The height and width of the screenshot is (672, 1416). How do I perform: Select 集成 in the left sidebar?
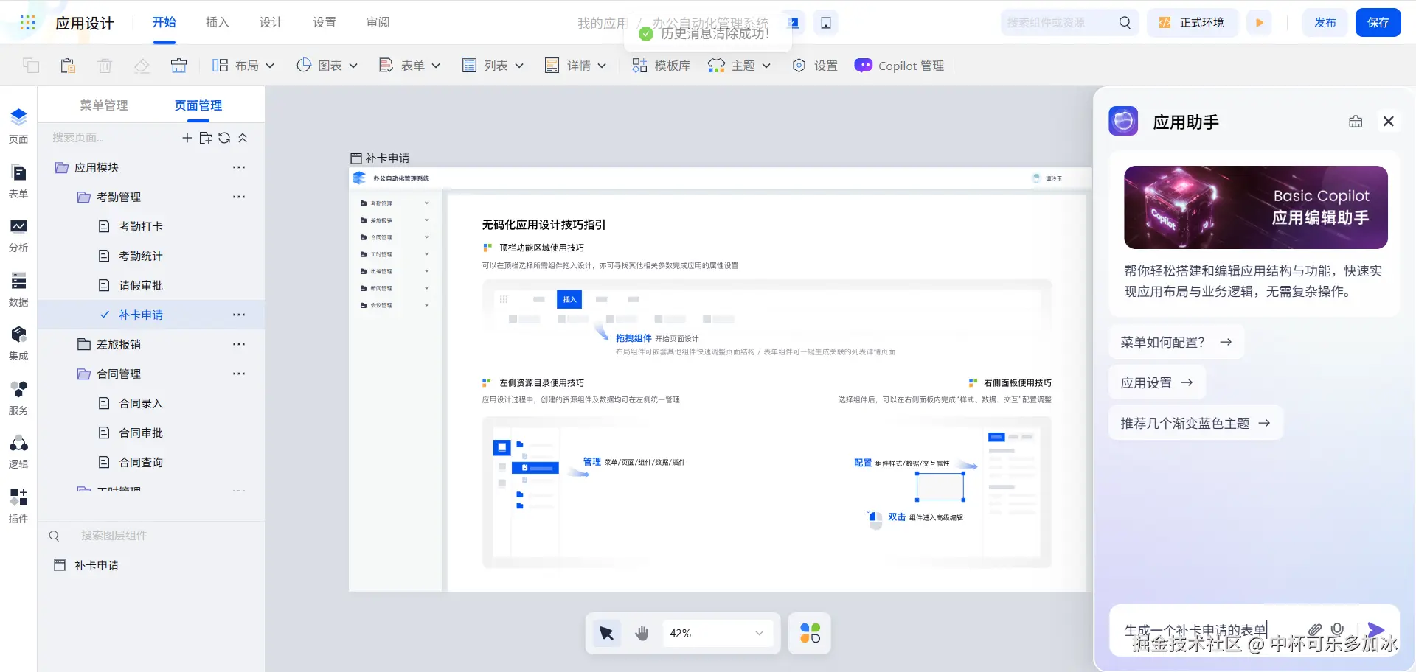(x=18, y=343)
